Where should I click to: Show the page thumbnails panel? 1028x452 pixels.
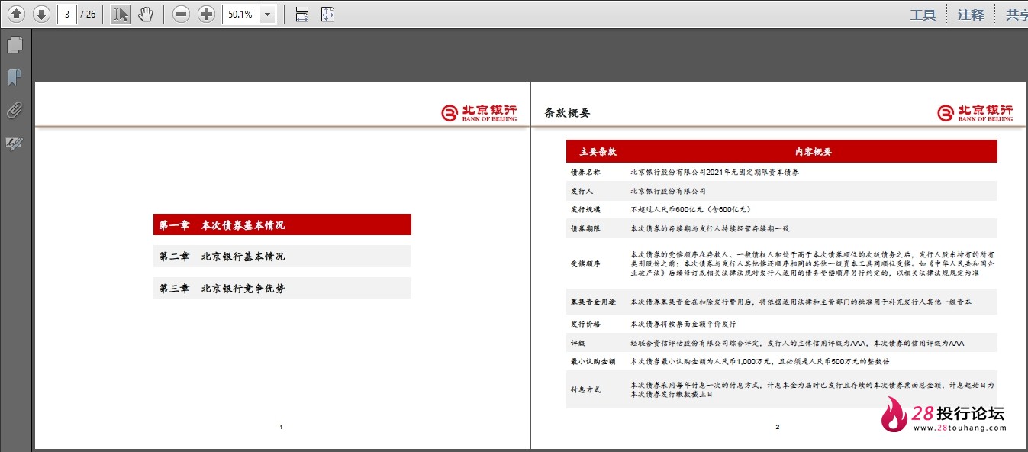pos(15,45)
